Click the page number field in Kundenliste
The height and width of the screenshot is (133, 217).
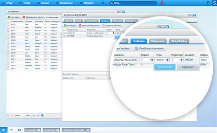[x=23, y=115]
